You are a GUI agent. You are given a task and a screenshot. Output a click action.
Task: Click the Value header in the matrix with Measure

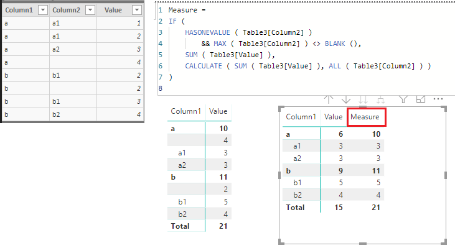334,117
